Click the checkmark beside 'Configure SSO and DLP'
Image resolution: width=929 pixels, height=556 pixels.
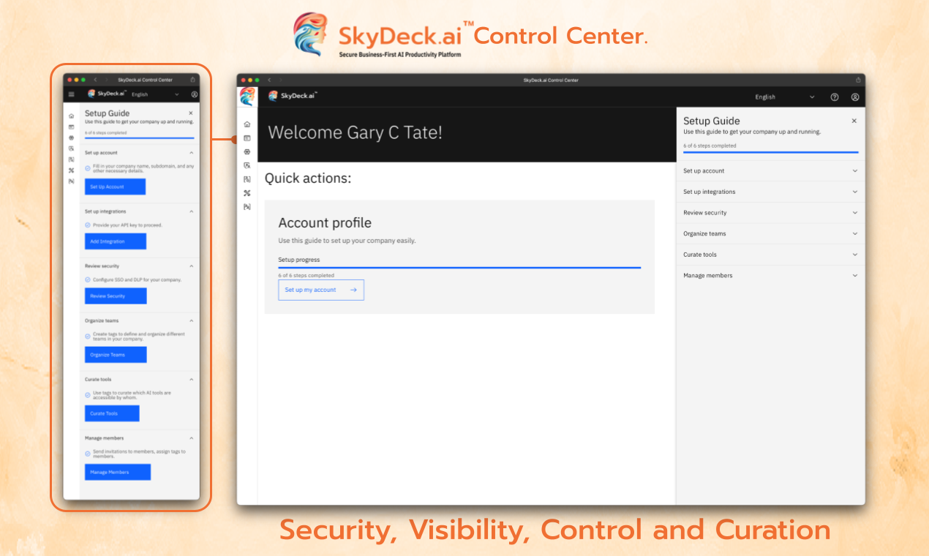(x=88, y=279)
